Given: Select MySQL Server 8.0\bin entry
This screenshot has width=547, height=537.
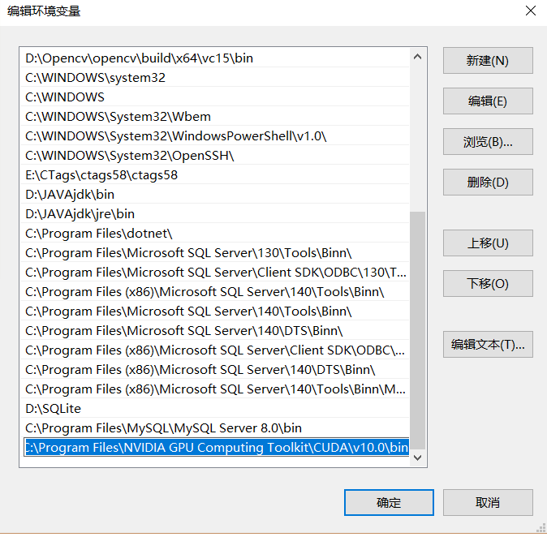Looking at the screenshot, I should (x=215, y=428).
